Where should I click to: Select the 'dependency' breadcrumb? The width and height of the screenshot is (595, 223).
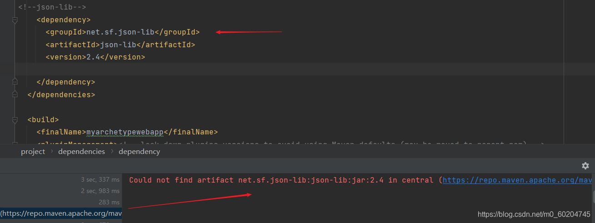(x=139, y=152)
